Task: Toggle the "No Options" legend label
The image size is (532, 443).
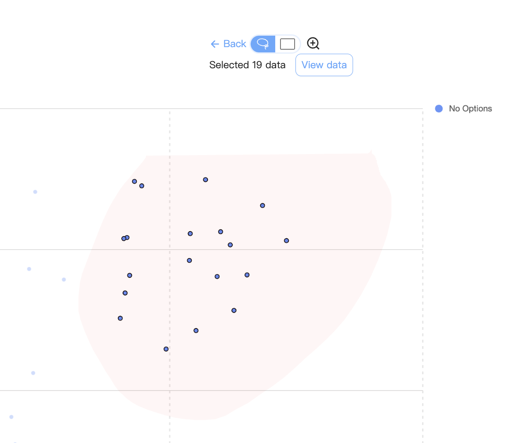Action: [x=470, y=109]
